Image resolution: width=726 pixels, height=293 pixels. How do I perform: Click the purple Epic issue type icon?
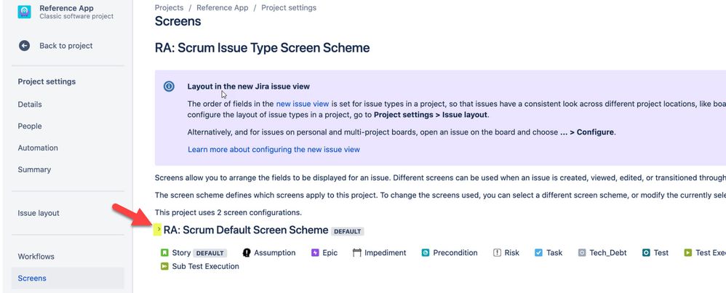[x=315, y=253]
